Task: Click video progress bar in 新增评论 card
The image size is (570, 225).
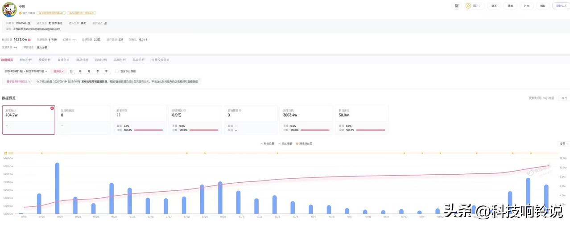Action: pyautogui.click(x=371, y=130)
